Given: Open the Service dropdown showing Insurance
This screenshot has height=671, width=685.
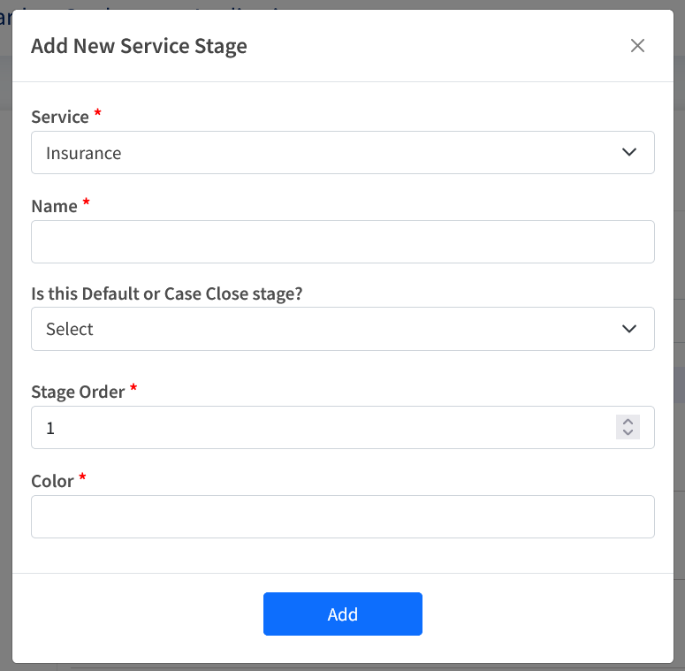Looking at the screenshot, I should (342, 153).
